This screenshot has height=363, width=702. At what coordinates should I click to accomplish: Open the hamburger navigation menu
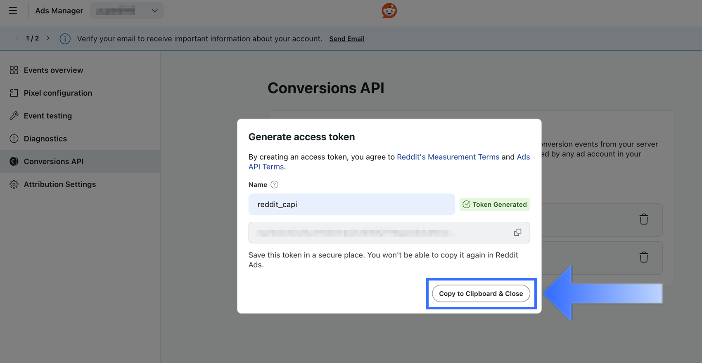pos(13,11)
